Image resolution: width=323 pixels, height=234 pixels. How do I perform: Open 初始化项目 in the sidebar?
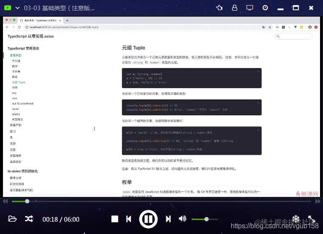click(x=17, y=184)
